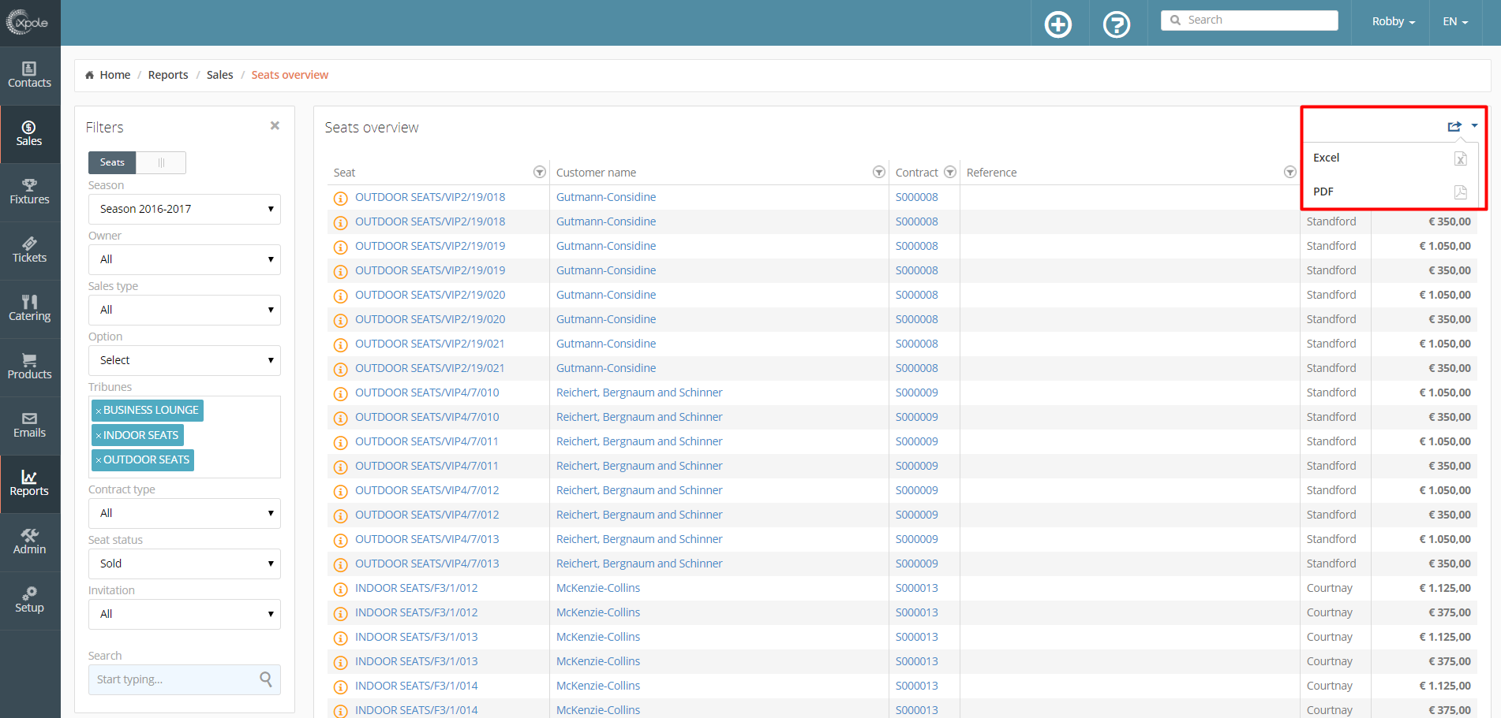The height and width of the screenshot is (718, 1501).
Task: Remove the INDOOR SEATS tribune tag
Action: pyautogui.click(x=99, y=436)
